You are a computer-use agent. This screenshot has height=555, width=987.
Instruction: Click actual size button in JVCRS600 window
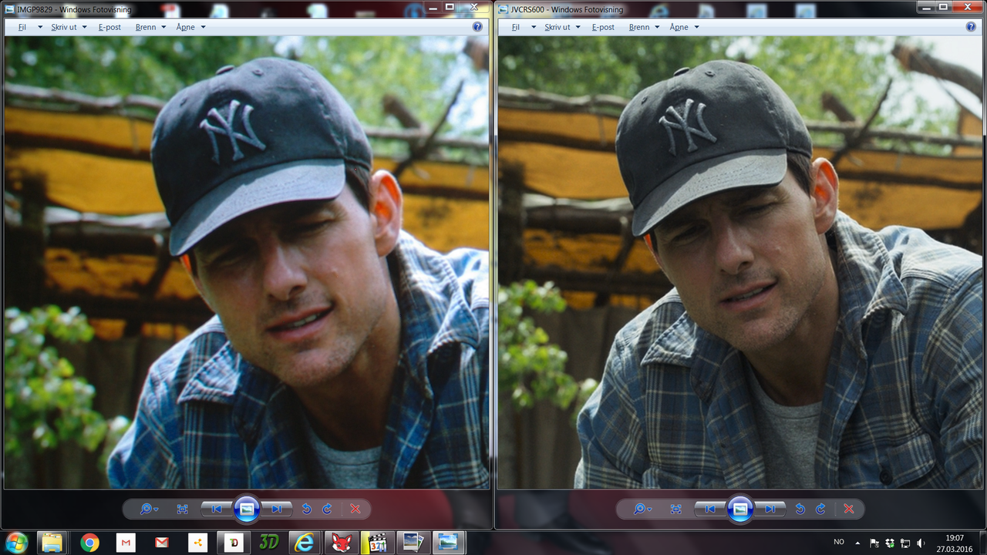676,509
